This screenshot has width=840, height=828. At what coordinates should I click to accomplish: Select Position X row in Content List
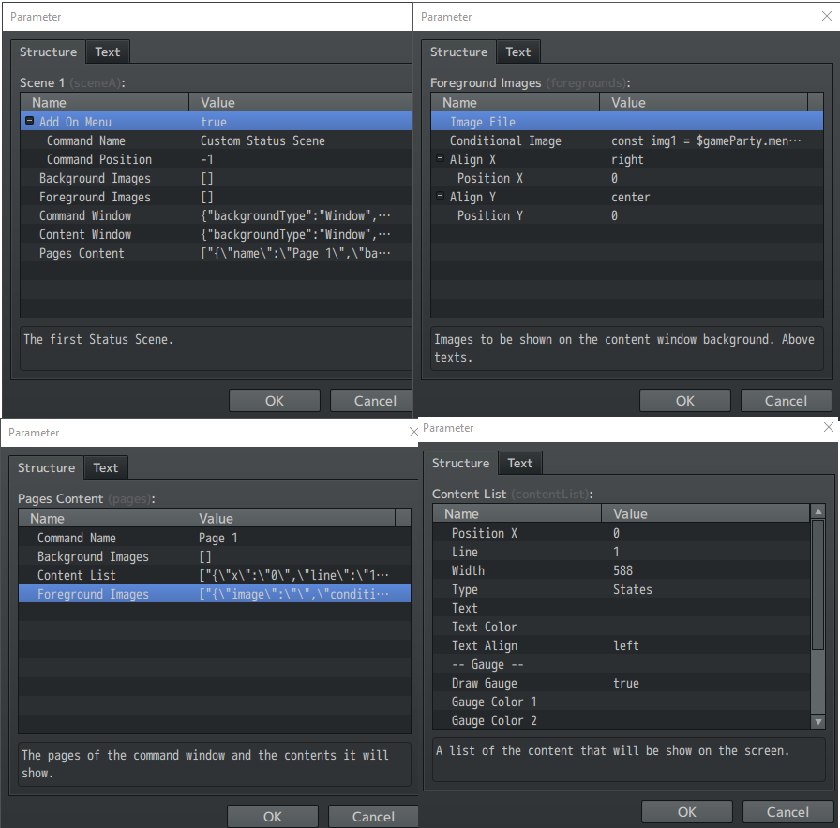(x=622, y=533)
